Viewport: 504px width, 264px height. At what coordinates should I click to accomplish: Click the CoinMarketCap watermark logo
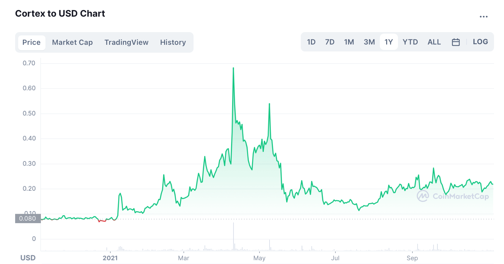point(453,196)
